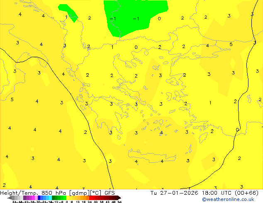Click the "54" label at scale's right end
Screen dimensions: 263x203
pos(119,202)
